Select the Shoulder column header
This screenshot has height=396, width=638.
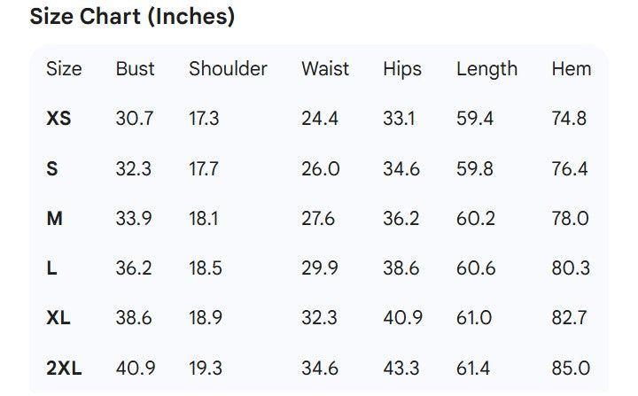tap(228, 69)
